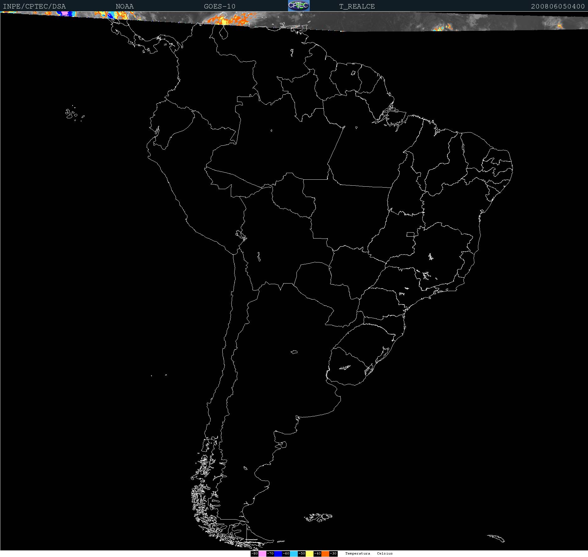
Task: Click the -40 legend value
Action: tap(318, 554)
